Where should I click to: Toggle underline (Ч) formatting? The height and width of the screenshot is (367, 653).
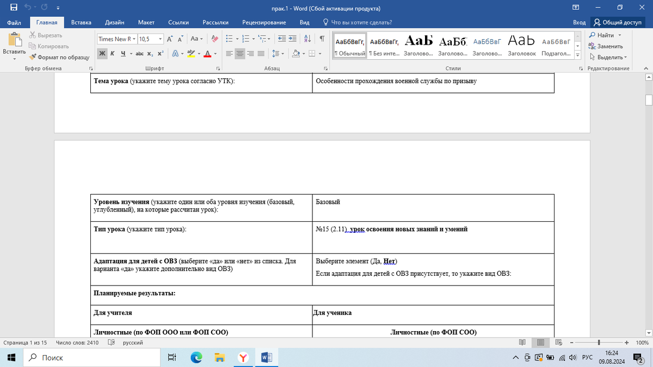(x=123, y=54)
